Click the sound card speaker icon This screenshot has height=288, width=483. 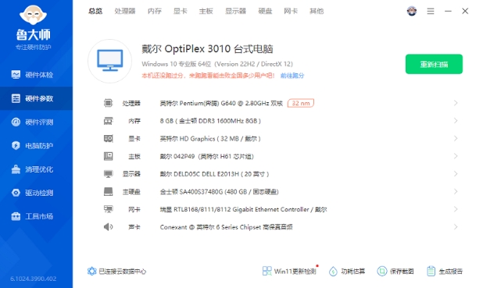(x=108, y=227)
